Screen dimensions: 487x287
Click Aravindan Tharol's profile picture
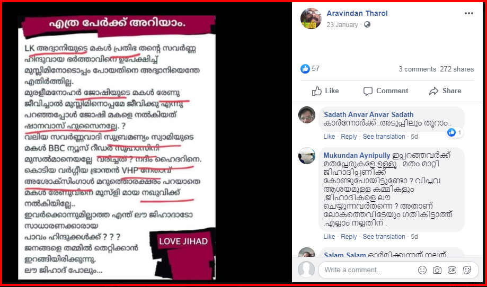311,19
